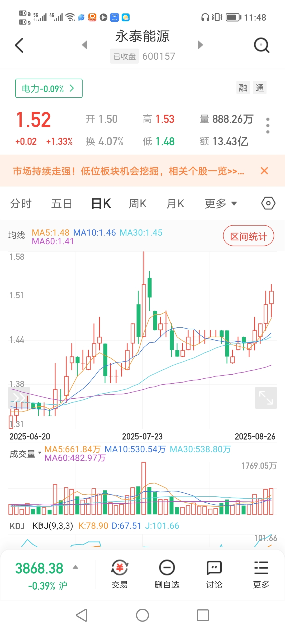This screenshot has height=630, width=285.
Task: Open the 成交量 indicator dropdown
Action: click(x=26, y=454)
